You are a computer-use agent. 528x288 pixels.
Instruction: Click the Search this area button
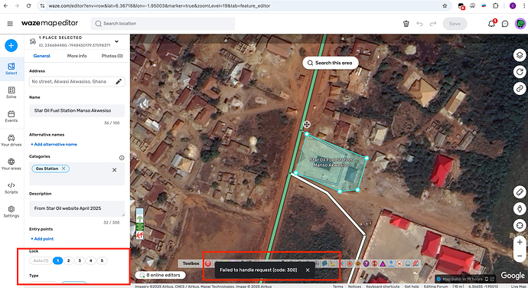331,63
